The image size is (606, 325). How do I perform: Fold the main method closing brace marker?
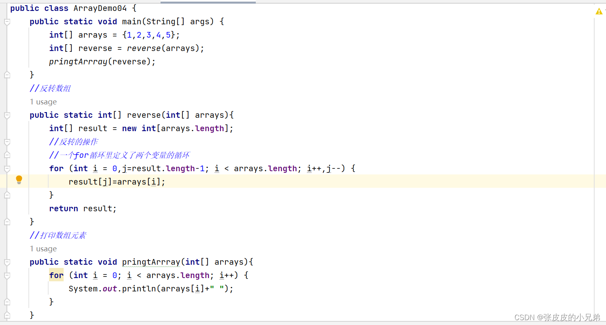pyautogui.click(x=7, y=75)
